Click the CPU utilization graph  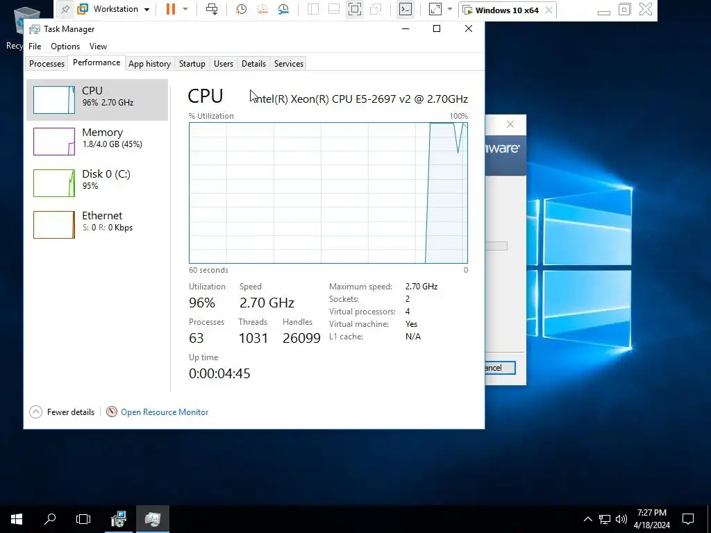328,193
